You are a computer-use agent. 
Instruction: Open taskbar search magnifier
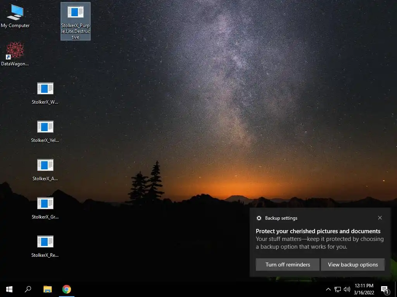[x=28, y=289]
